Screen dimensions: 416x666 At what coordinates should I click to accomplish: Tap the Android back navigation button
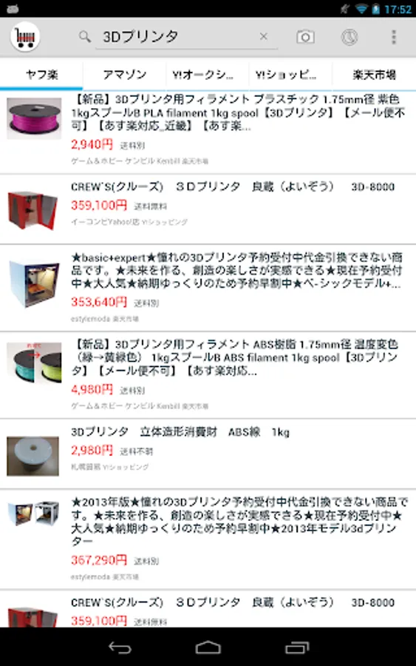click(x=120, y=647)
